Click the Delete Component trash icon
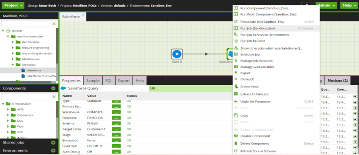 coord(236,144)
